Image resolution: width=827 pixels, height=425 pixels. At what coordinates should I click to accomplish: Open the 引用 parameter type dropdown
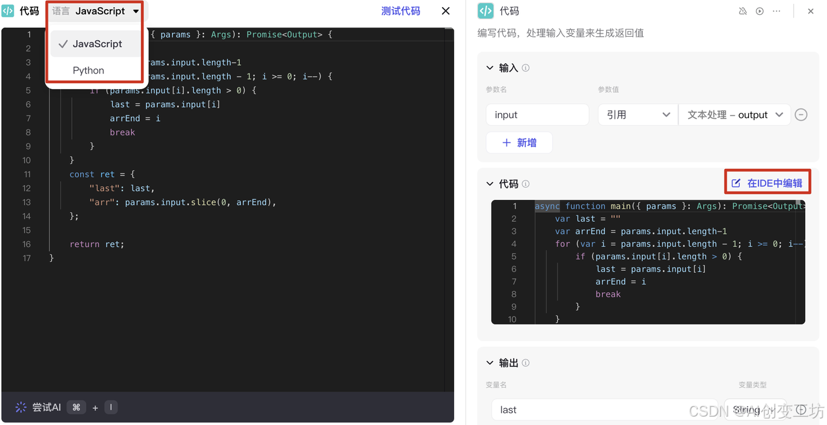[x=637, y=115]
